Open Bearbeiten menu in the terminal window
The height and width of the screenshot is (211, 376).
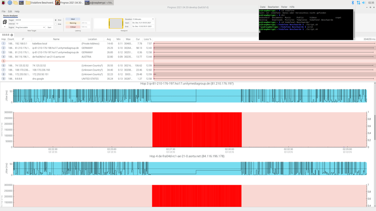273,7
